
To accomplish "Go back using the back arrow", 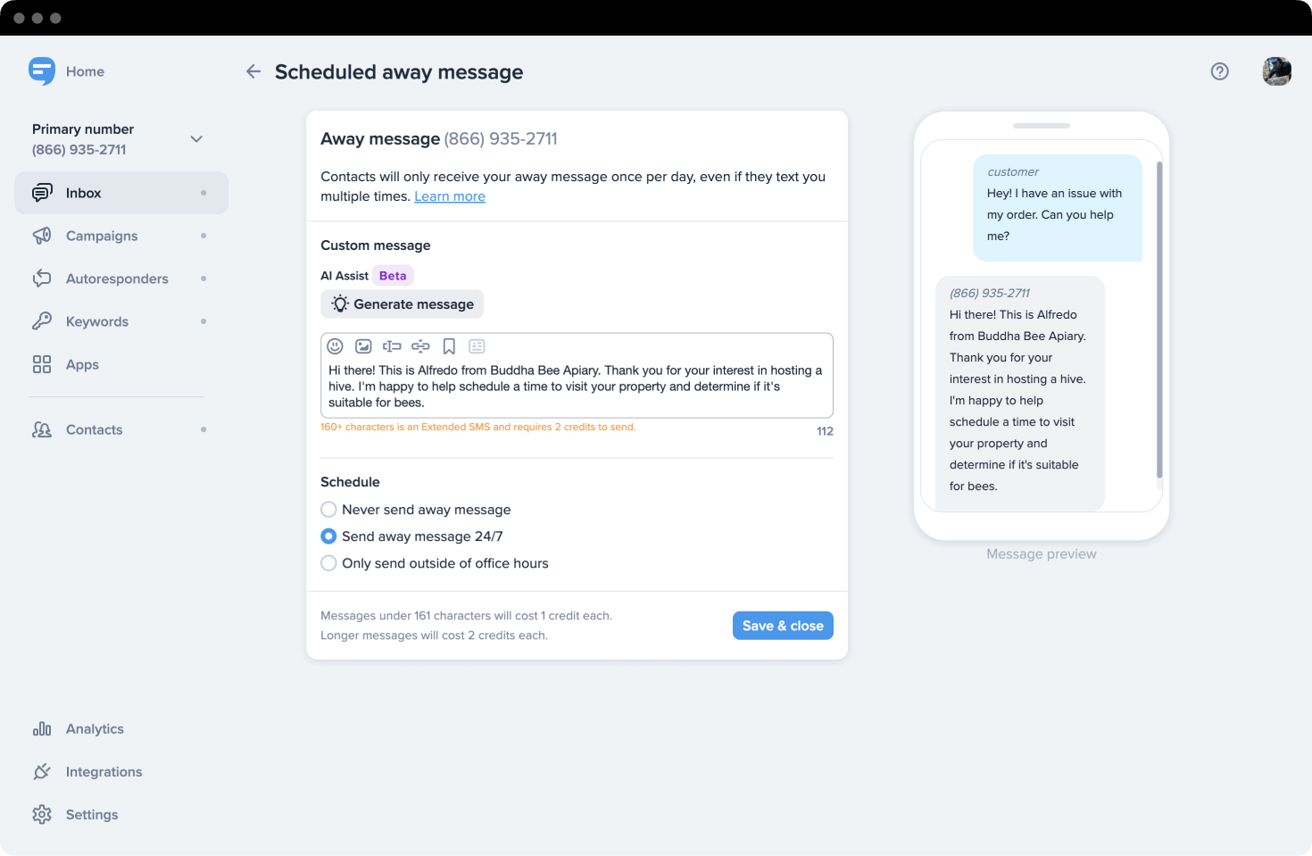I will coord(253,71).
